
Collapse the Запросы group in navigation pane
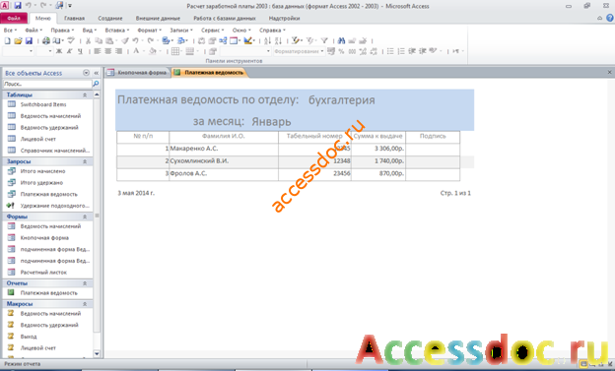[85, 161]
